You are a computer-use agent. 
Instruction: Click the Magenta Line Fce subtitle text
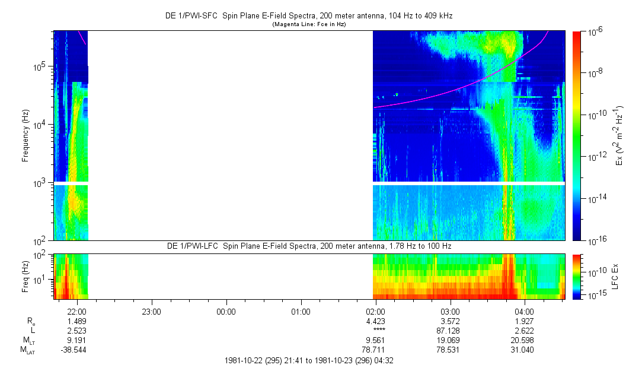(x=308, y=25)
